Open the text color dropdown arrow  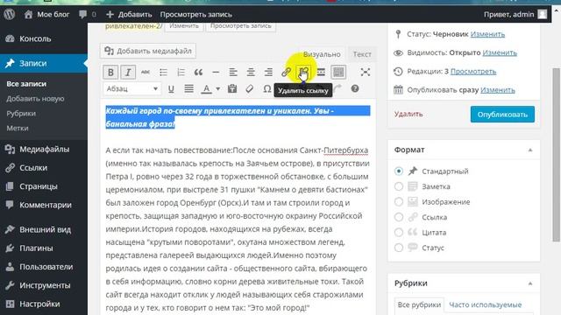pyautogui.click(x=218, y=89)
